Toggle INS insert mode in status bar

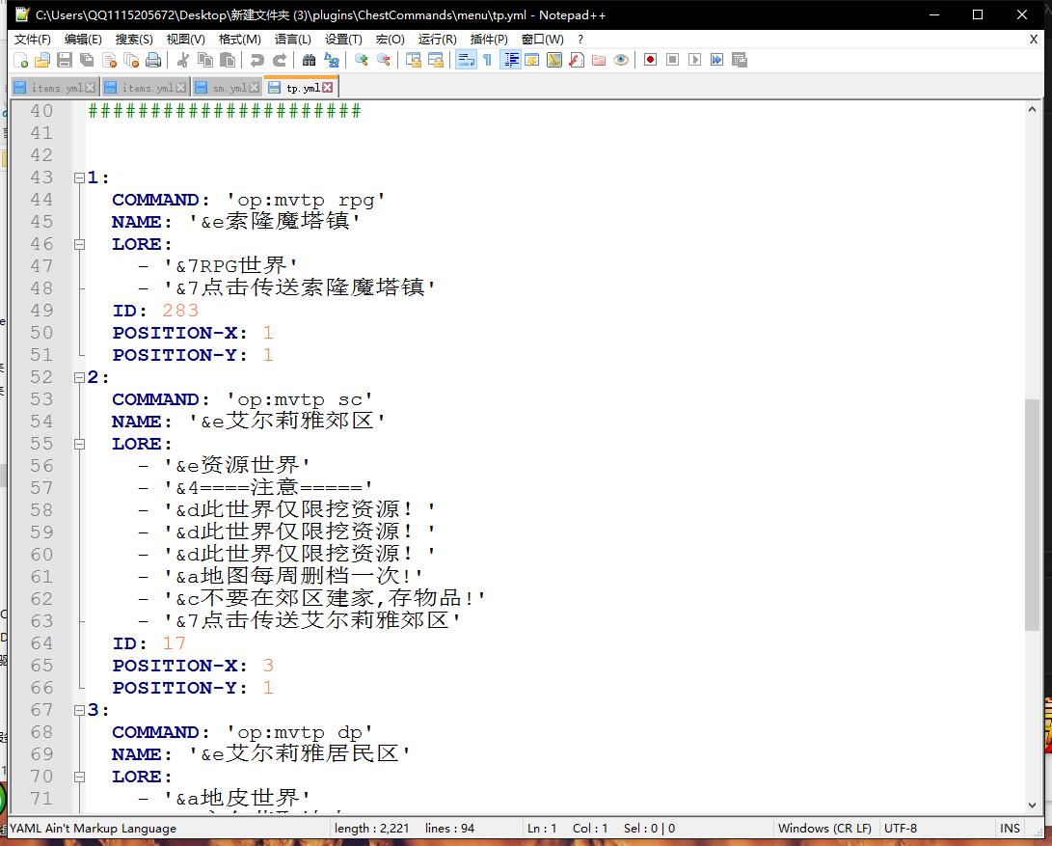tap(1010, 829)
